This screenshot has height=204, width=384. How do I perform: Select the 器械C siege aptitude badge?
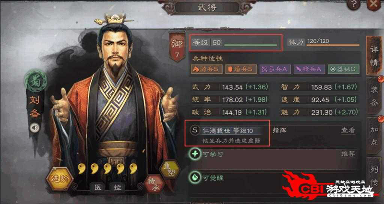point(344,69)
